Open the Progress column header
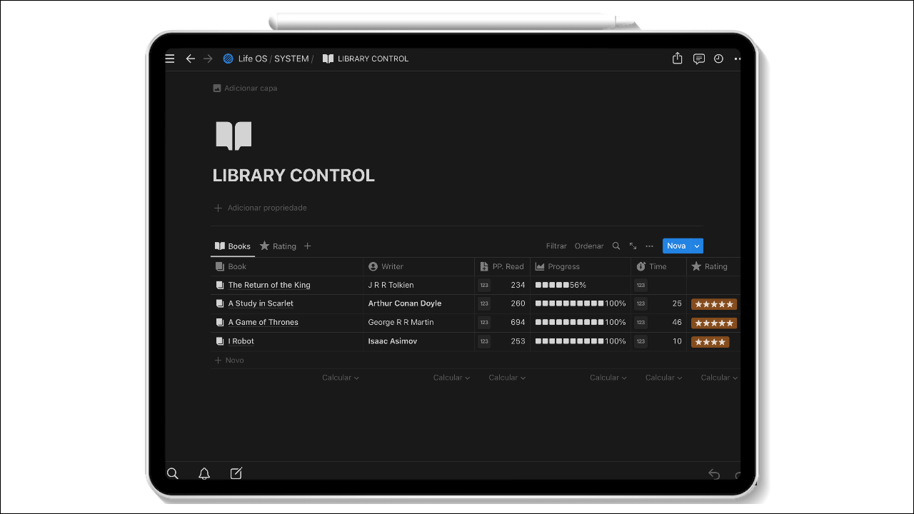Image resolution: width=914 pixels, height=514 pixels. [x=581, y=266]
